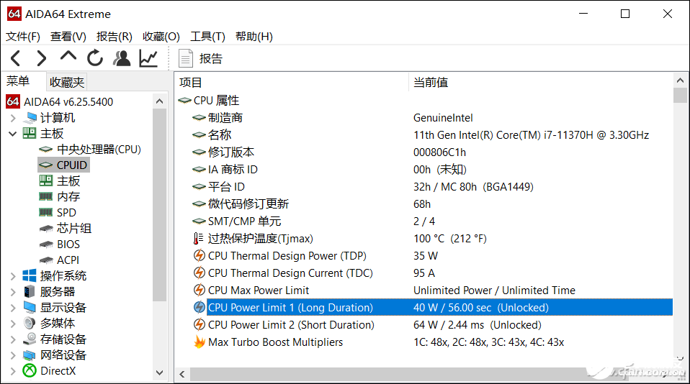The width and height of the screenshot is (690, 384).
Task: Expand the 操作系统 tree node
Action: tap(13, 276)
